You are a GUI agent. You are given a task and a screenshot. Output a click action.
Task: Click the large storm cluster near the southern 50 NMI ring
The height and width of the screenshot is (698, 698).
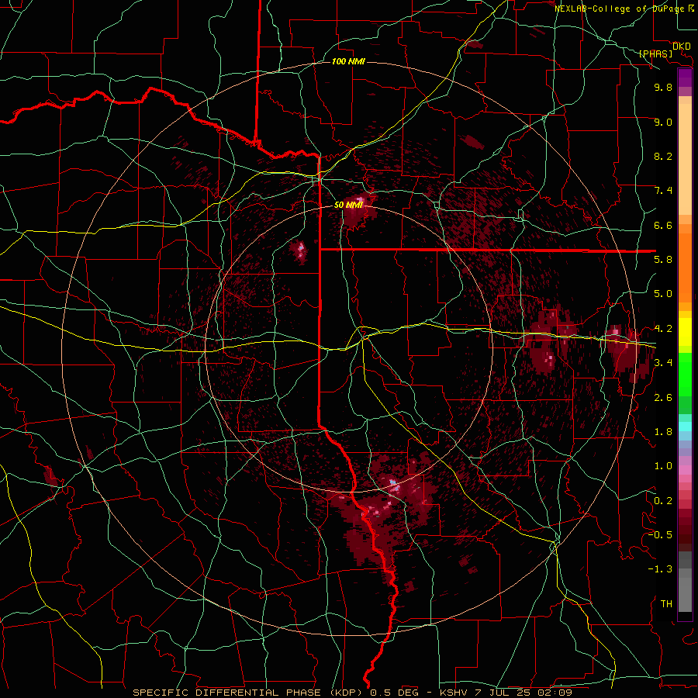[379, 512]
